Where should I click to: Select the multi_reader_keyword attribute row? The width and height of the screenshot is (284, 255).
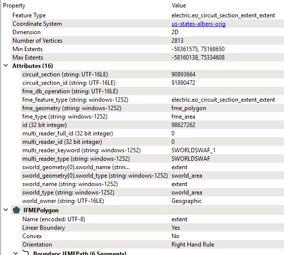point(152,150)
